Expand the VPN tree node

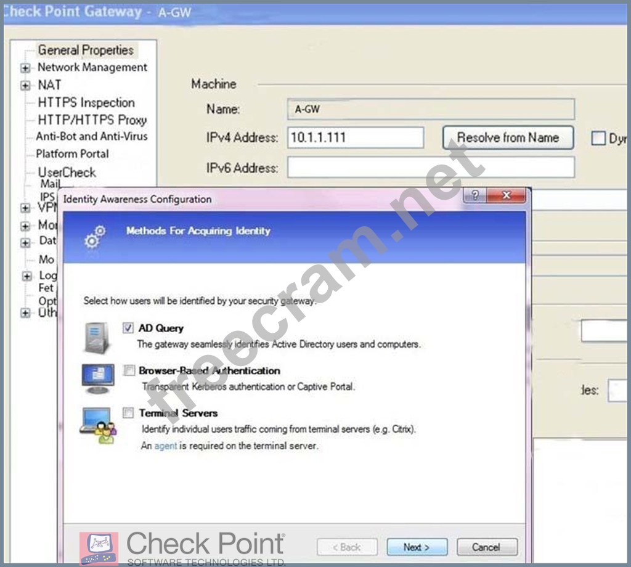click(x=25, y=208)
